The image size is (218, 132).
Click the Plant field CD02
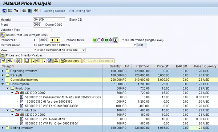click(37, 25)
